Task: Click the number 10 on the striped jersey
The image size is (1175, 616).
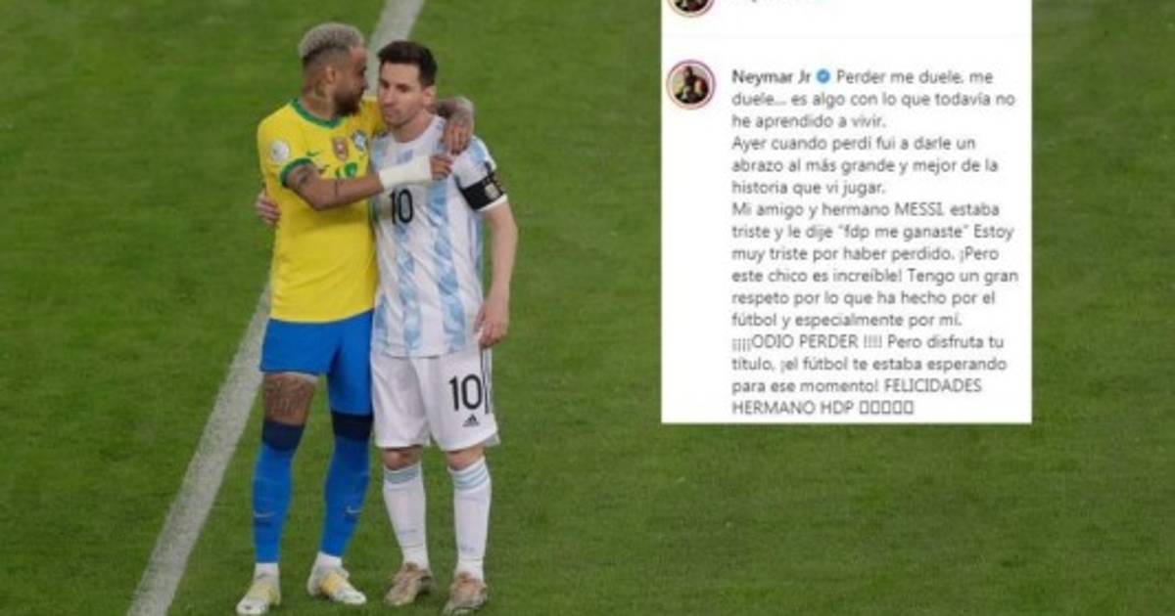Action: (x=400, y=206)
